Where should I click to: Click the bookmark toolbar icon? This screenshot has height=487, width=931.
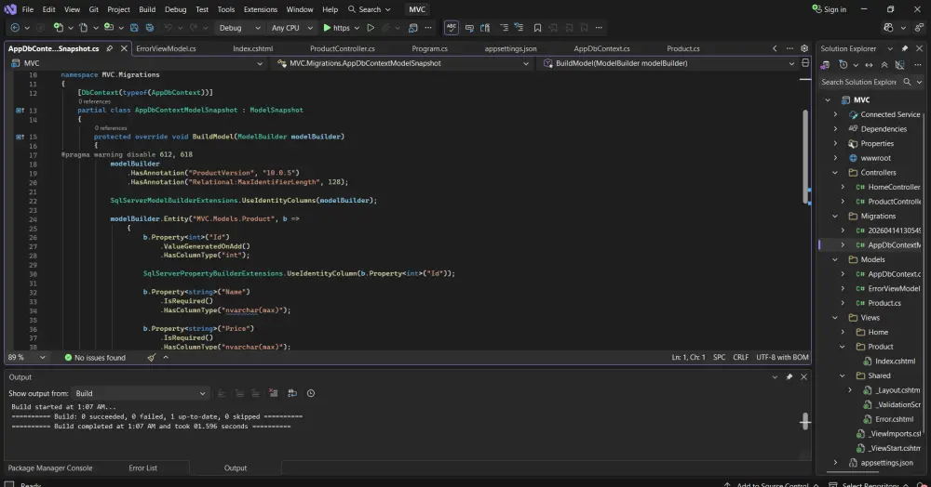537,28
